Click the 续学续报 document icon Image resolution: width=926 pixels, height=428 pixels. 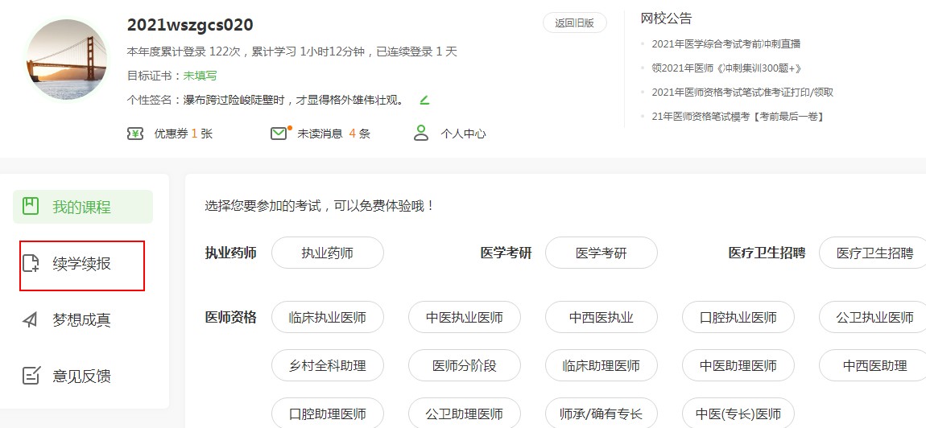pyautogui.click(x=31, y=263)
